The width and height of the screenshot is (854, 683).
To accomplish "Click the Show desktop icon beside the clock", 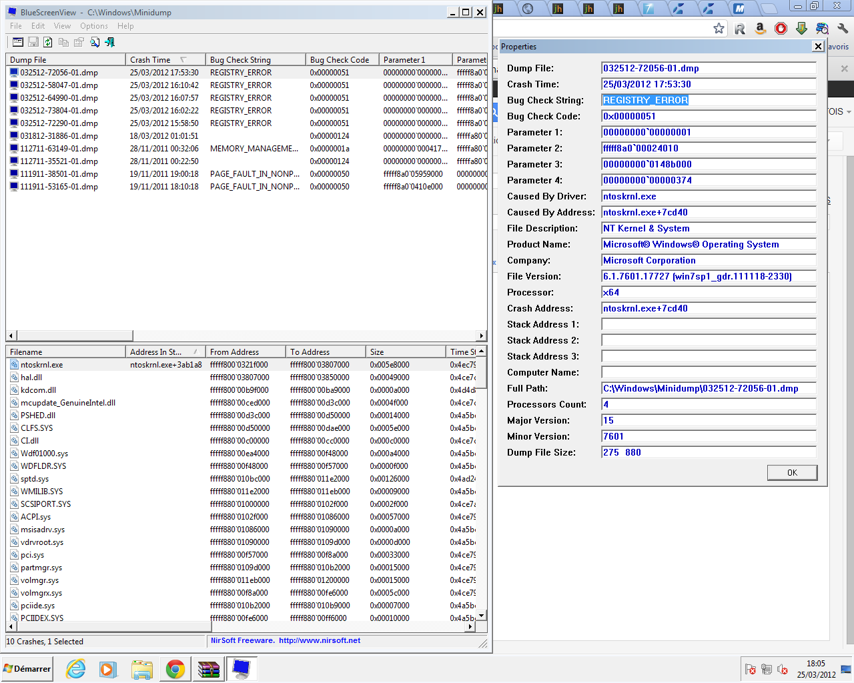I will 845,669.
